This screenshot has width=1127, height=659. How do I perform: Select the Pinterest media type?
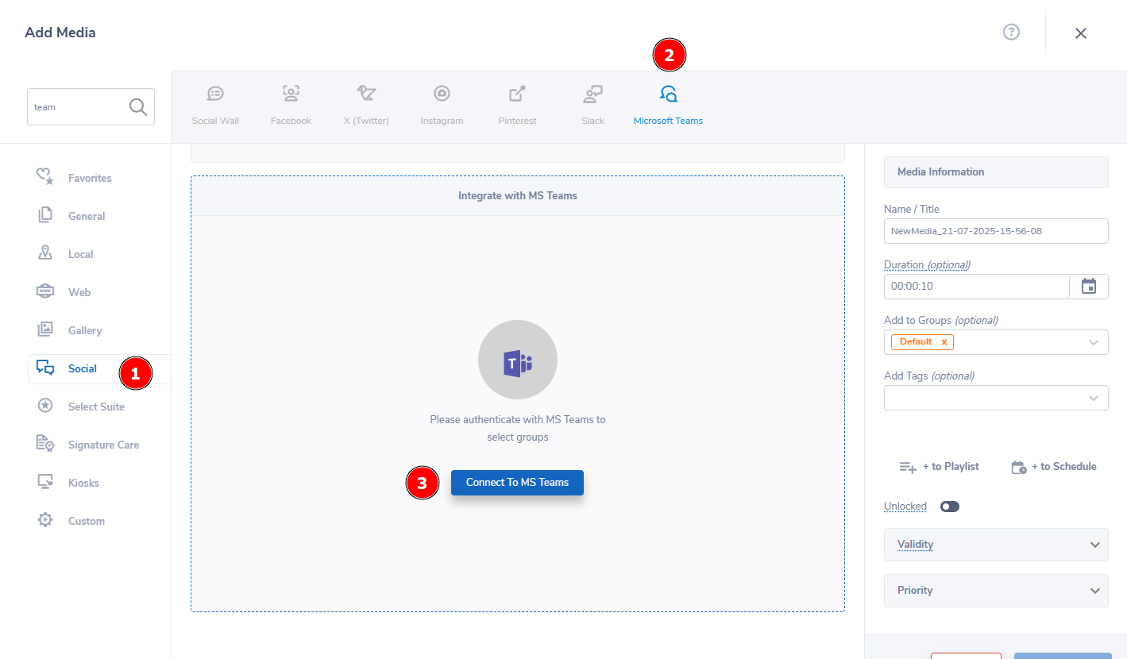(517, 106)
